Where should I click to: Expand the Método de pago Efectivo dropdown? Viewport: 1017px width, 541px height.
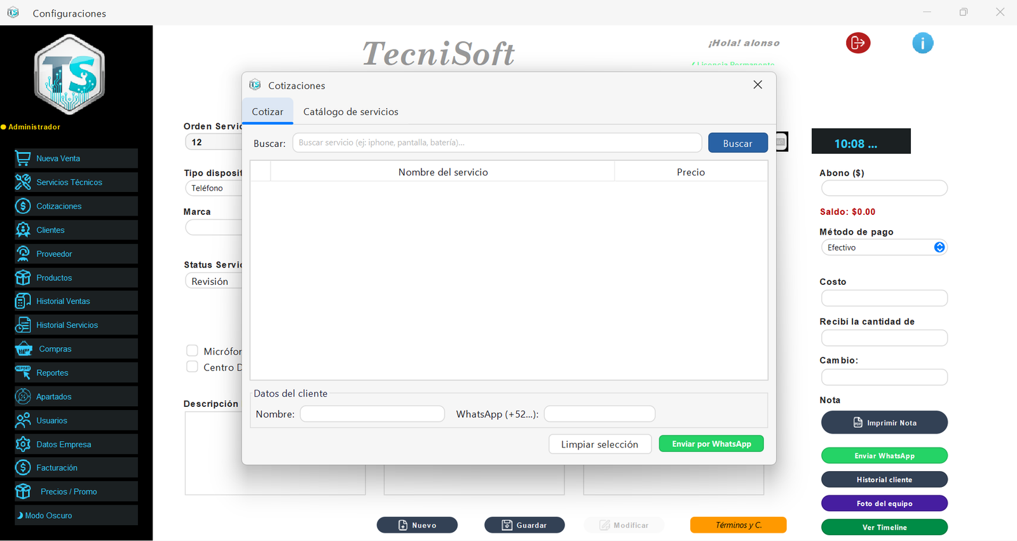[884, 247]
